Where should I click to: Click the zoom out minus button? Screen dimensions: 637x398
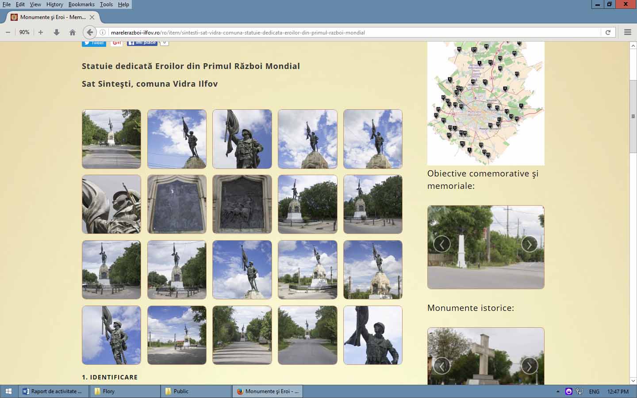pyautogui.click(x=8, y=32)
